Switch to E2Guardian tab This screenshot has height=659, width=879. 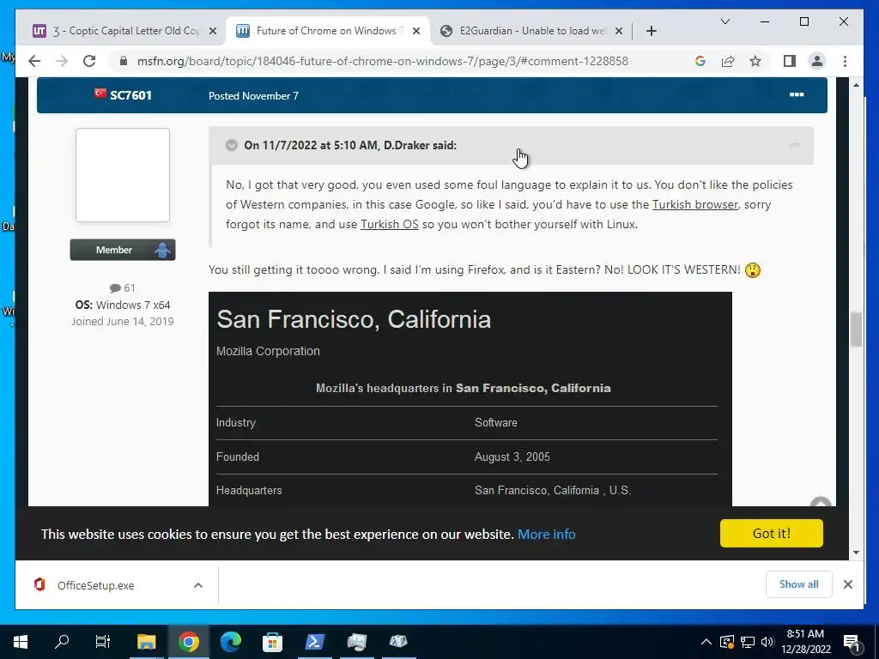531,31
